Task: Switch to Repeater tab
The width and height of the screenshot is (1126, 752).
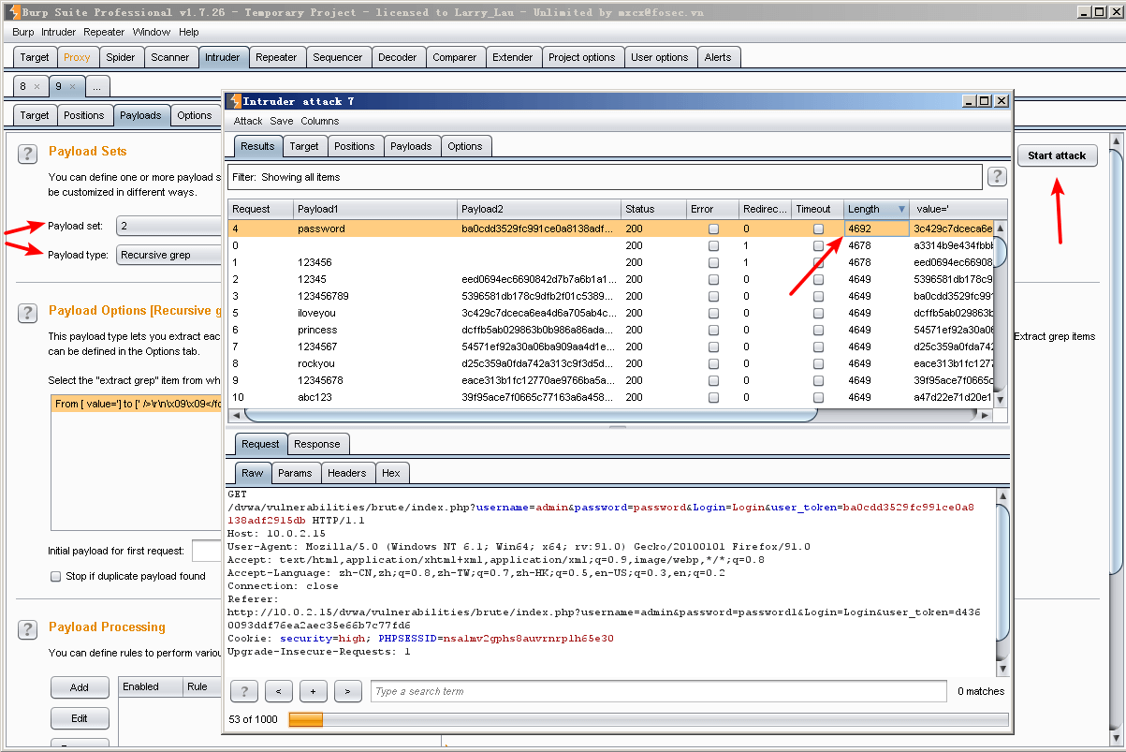Action: coord(276,57)
